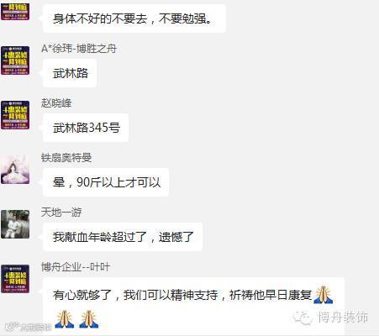Click 铁扇奥特曼's avatar picture

point(15,170)
